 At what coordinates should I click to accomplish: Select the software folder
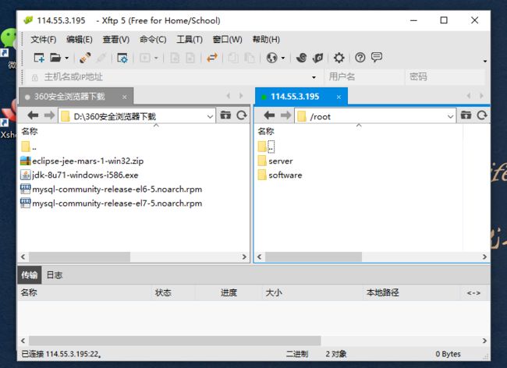click(280, 175)
